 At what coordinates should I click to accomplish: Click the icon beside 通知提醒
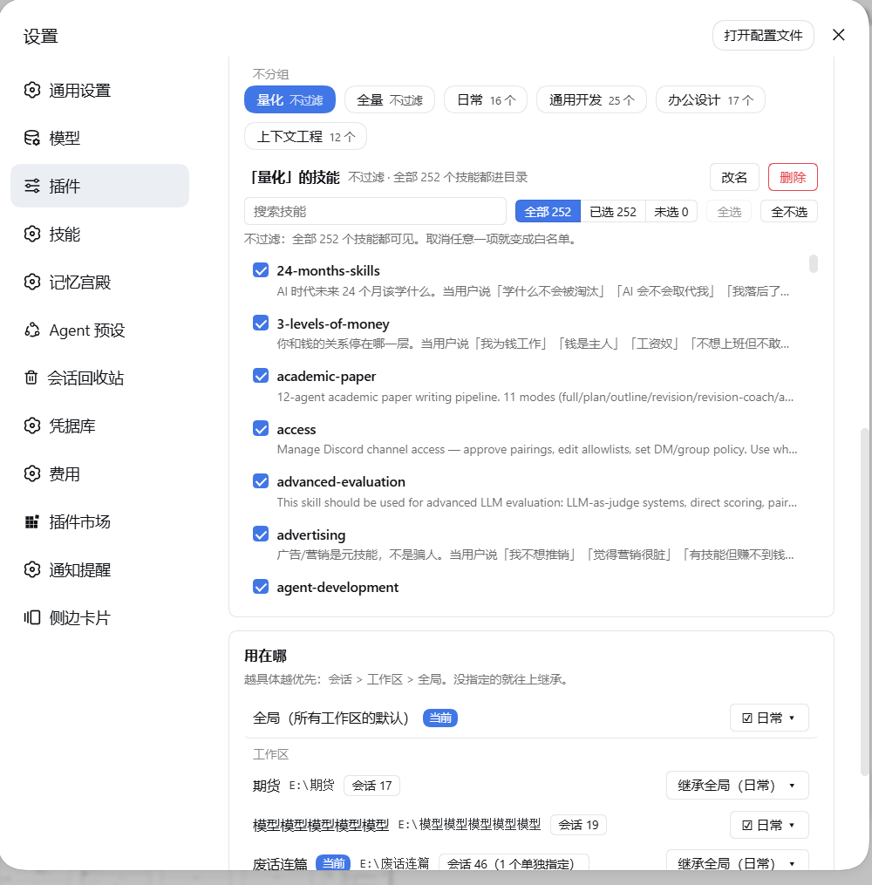point(32,569)
